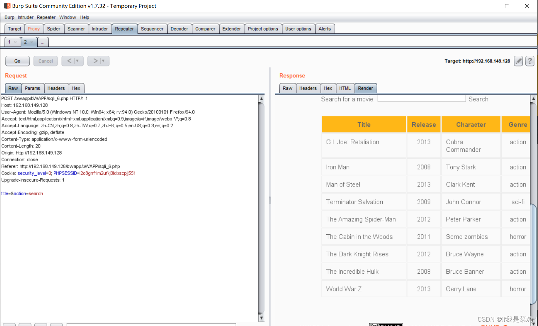Click the Terminator Salvation title cell
Viewport: 538px width, 326px height.
(x=364, y=202)
